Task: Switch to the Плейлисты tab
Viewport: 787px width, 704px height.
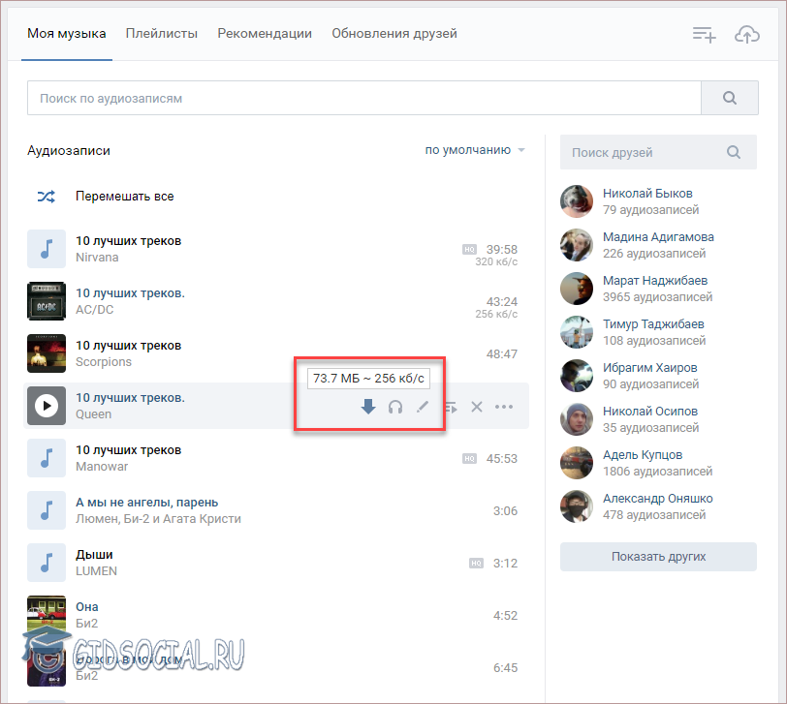Action: (161, 33)
